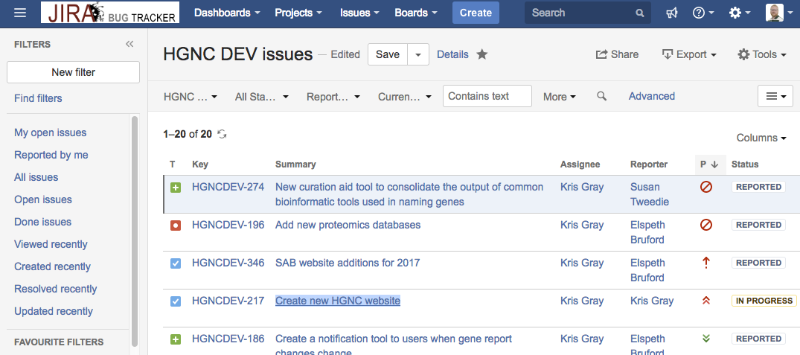Click the magnifier search filter icon
Screen dimensions: 800x355
coord(602,96)
